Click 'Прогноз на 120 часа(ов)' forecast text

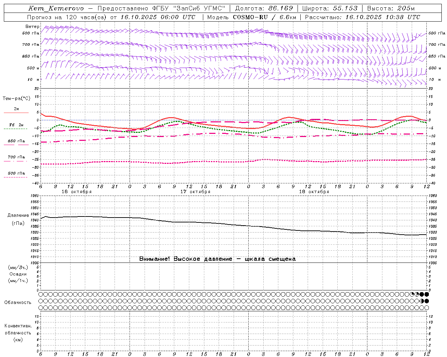pyautogui.click(x=67, y=17)
